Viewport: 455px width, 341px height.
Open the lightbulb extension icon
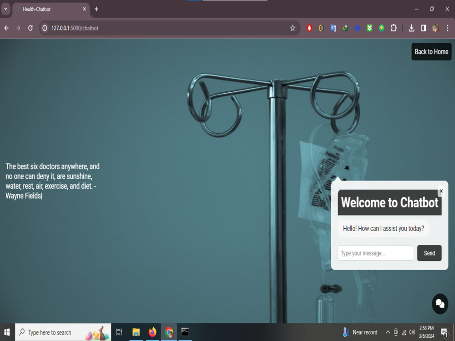[x=381, y=28]
